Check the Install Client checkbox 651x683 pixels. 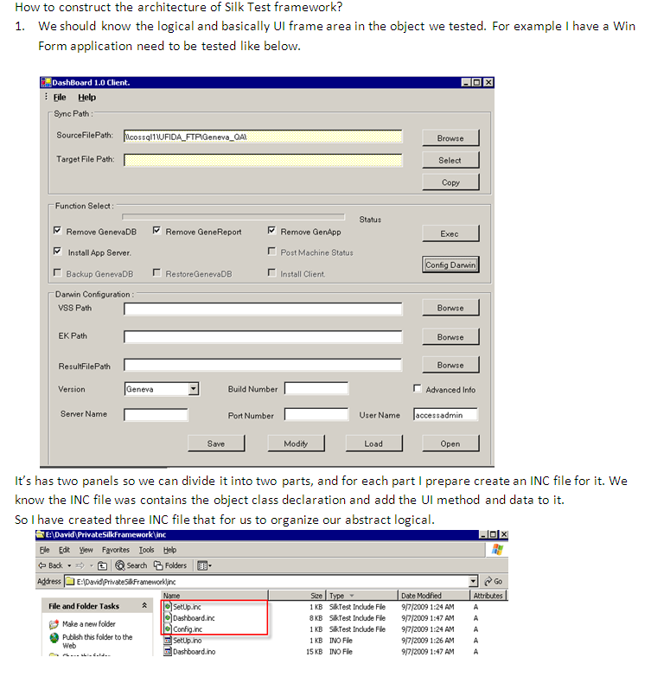(x=271, y=272)
